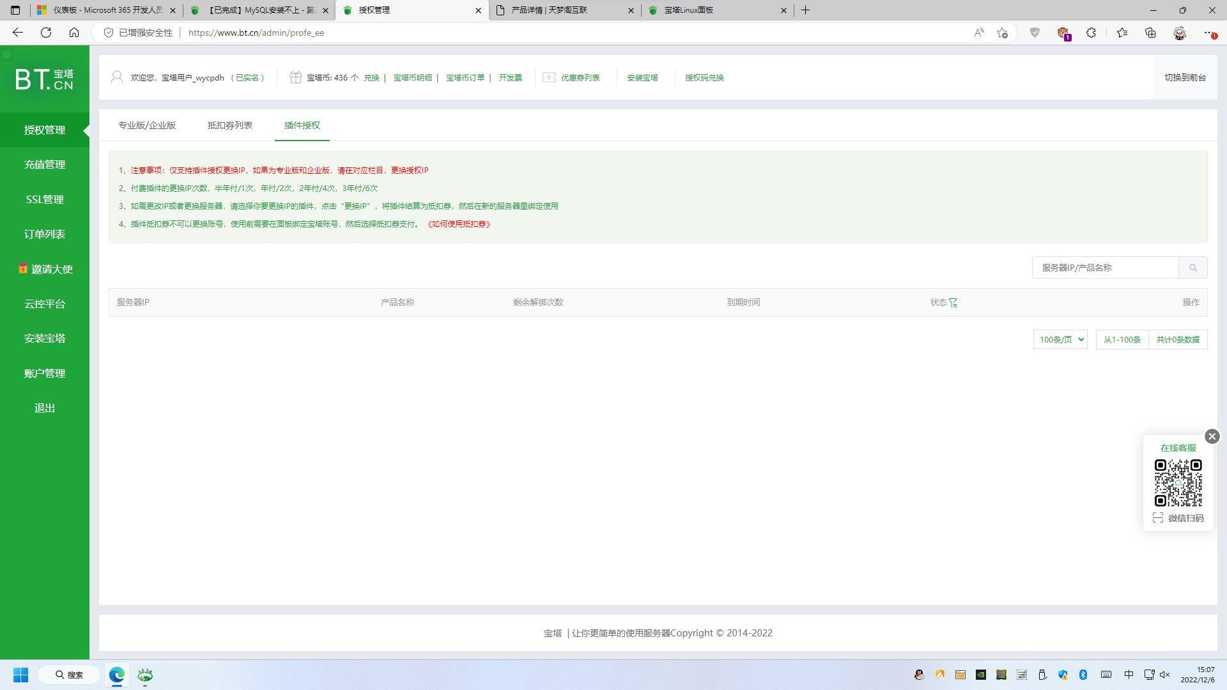The image size is (1227, 690).
Task: Open the Bluetooth tray icon
Action: pos(1083,675)
